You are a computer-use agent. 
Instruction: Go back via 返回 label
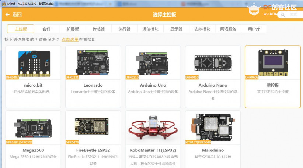(17, 14)
